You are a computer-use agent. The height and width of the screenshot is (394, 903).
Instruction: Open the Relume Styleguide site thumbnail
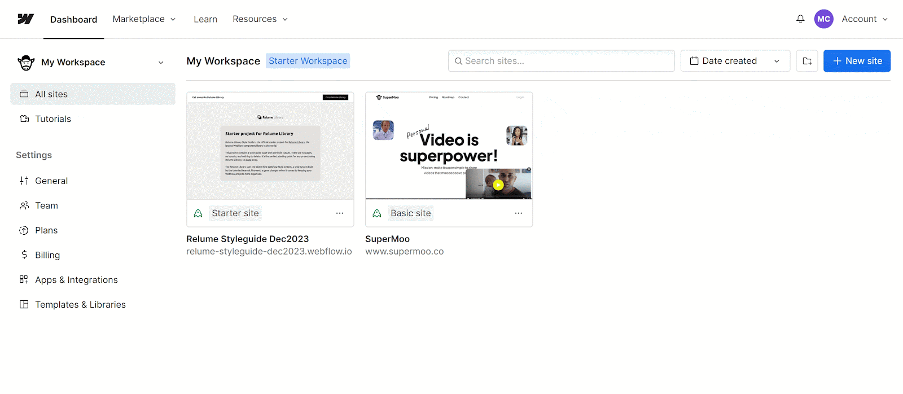click(x=270, y=146)
